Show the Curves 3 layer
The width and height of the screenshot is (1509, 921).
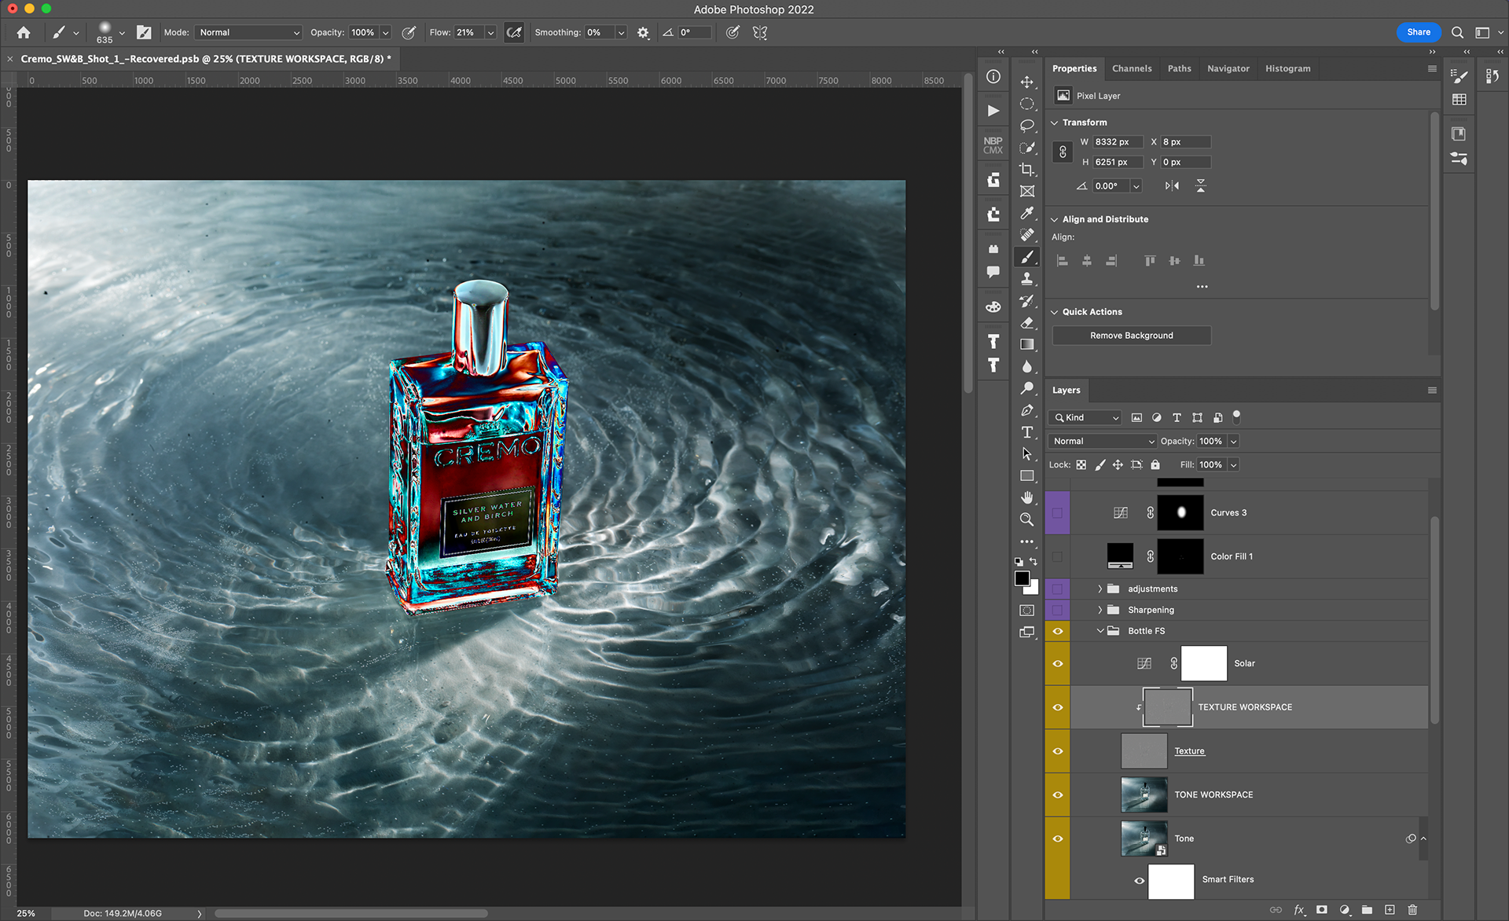1057,512
